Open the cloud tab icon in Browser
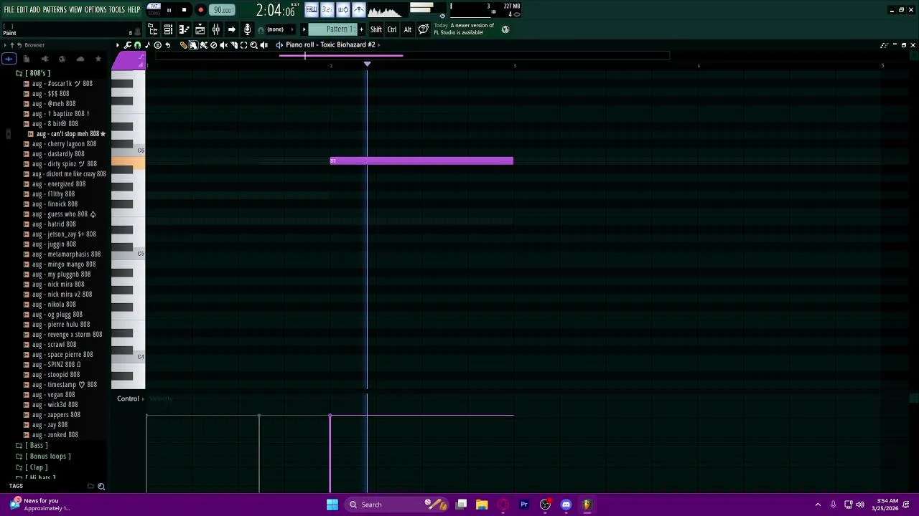The height and width of the screenshot is (516, 919). (80, 59)
